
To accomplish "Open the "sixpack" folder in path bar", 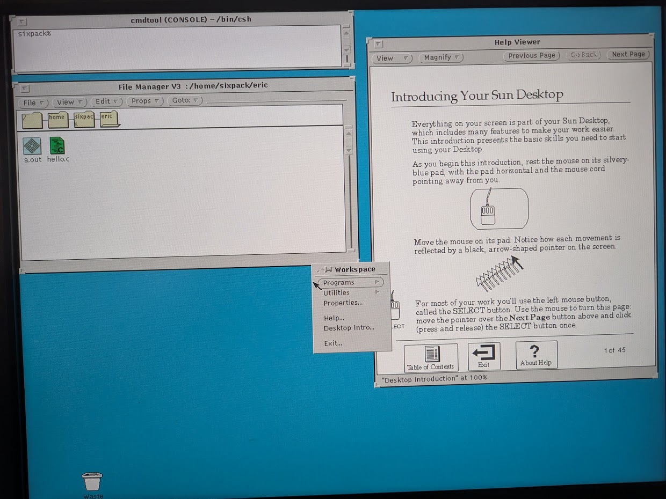I will [x=84, y=120].
